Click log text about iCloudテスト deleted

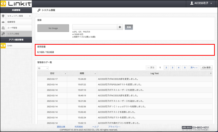[x=122, y=106]
